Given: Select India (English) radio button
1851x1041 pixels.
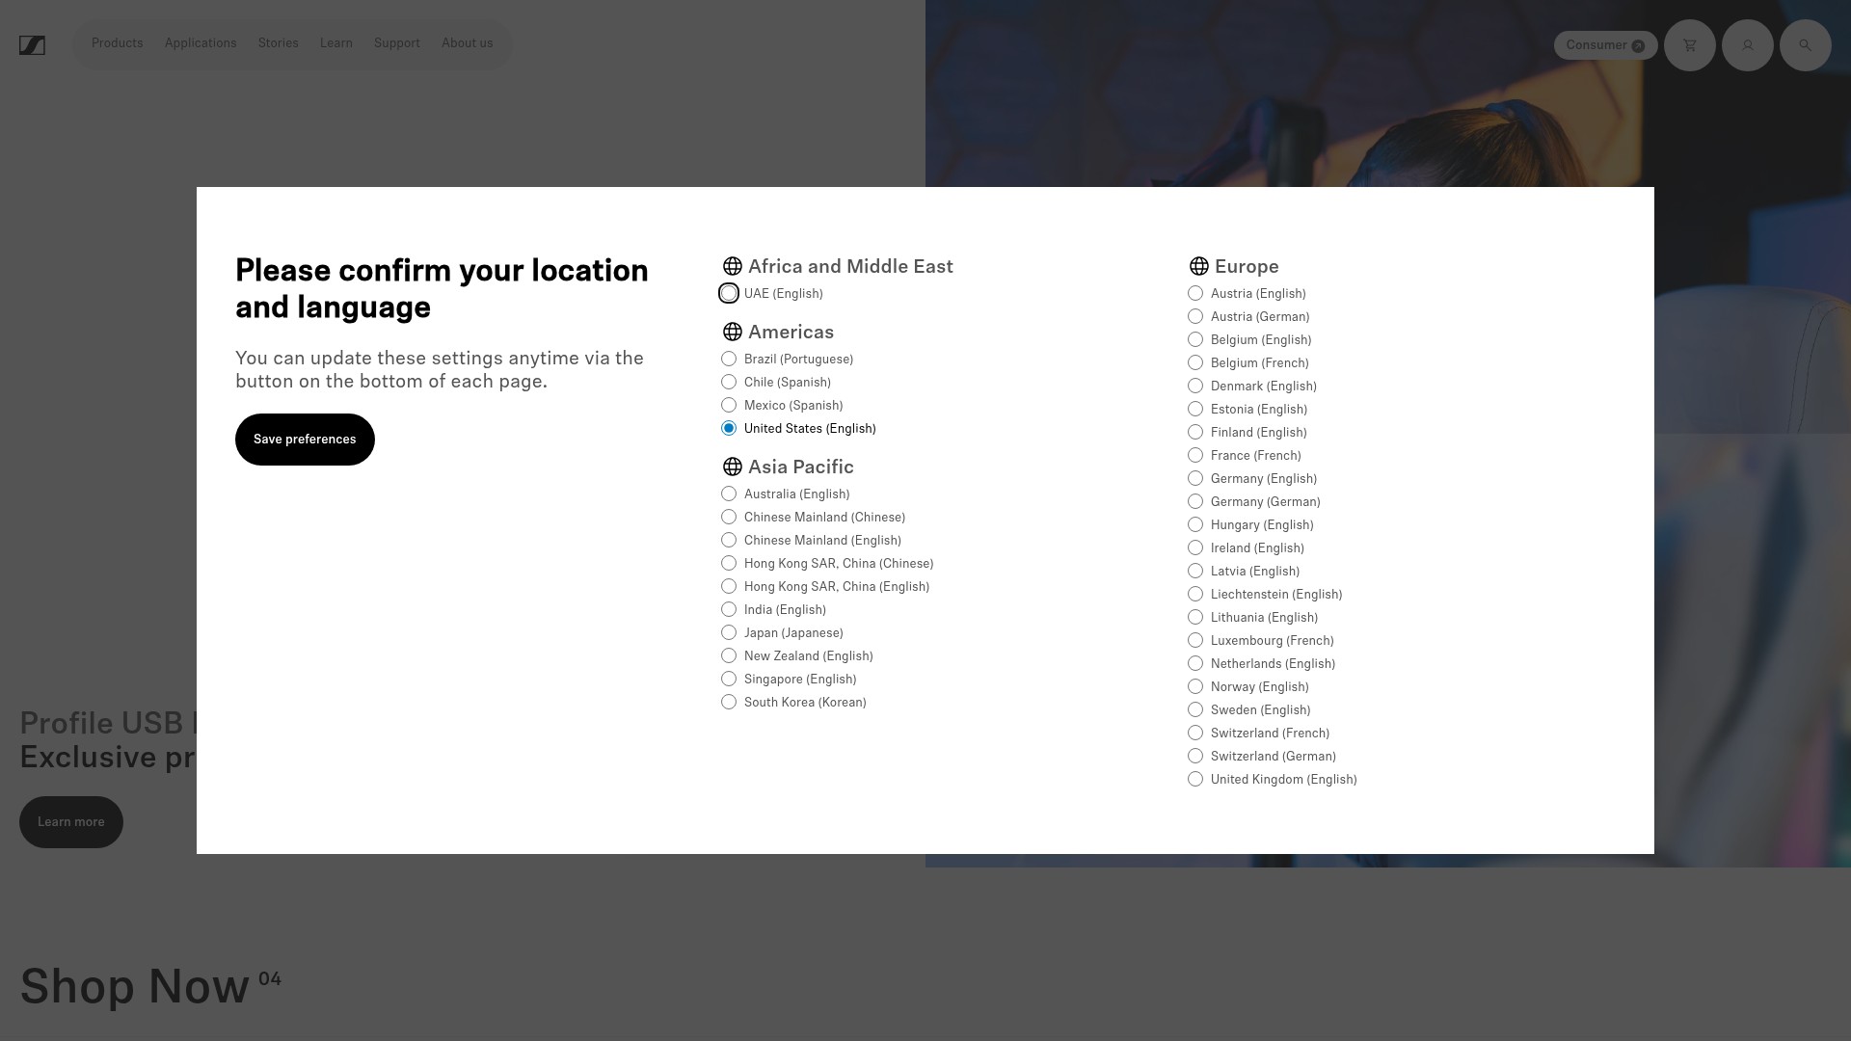Looking at the screenshot, I should 729,609.
